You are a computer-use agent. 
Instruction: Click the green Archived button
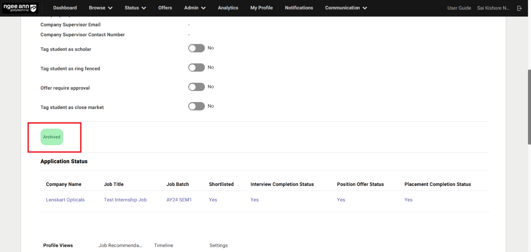coord(52,137)
